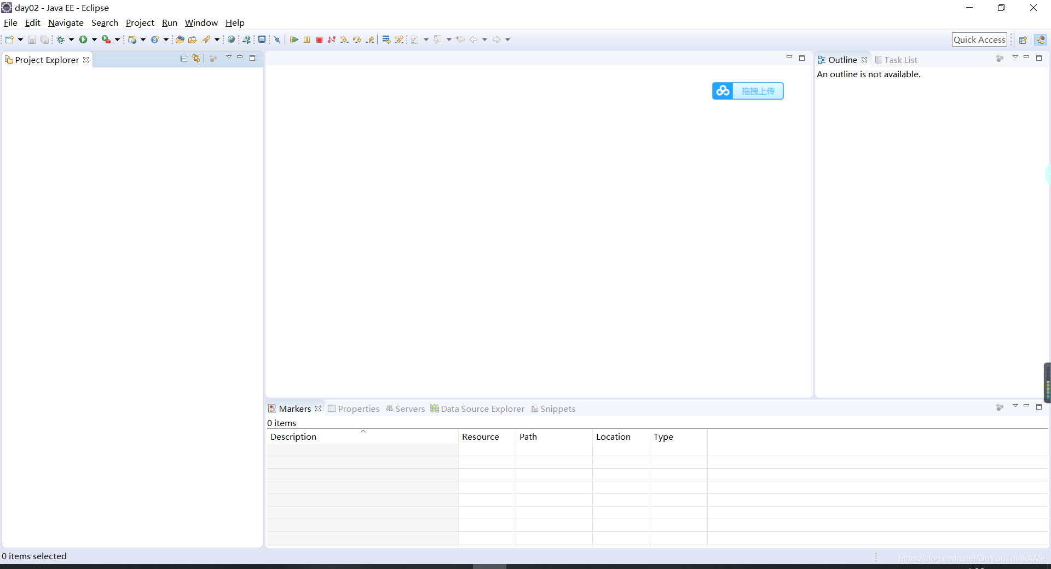The width and height of the screenshot is (1051, 569).
Task: Click the Drop to Frame icon
Action: [386, 39]
